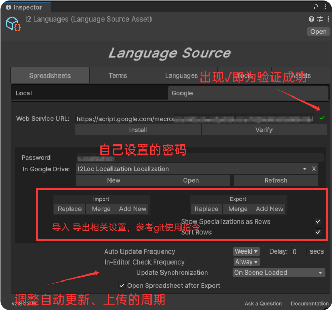Viewport: 332px width, 310px height.
Task: Focus the Delay seconds field
Action: pyautogui.click(x=298, y=251)
